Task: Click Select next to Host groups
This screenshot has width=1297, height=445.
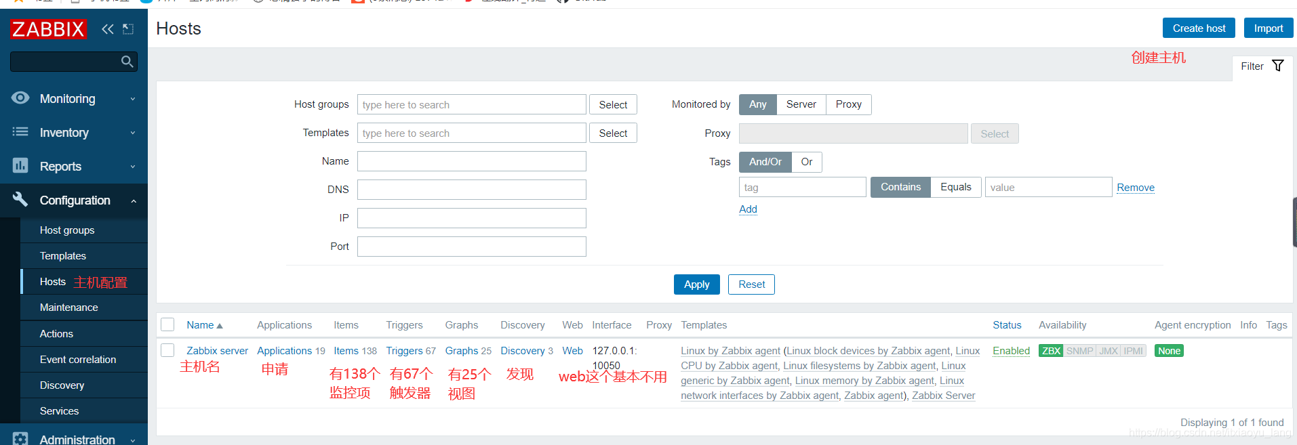Action: tap(613, 105)
